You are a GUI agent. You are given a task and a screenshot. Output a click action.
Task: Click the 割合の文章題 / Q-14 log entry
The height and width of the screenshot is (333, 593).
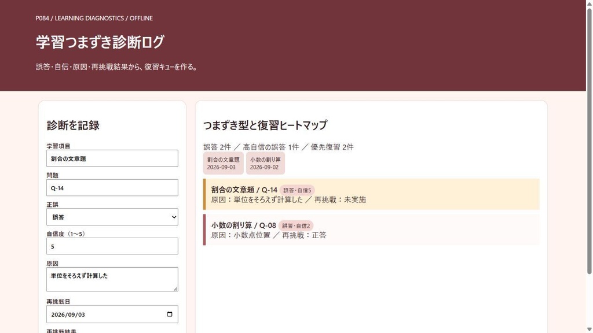371,194
